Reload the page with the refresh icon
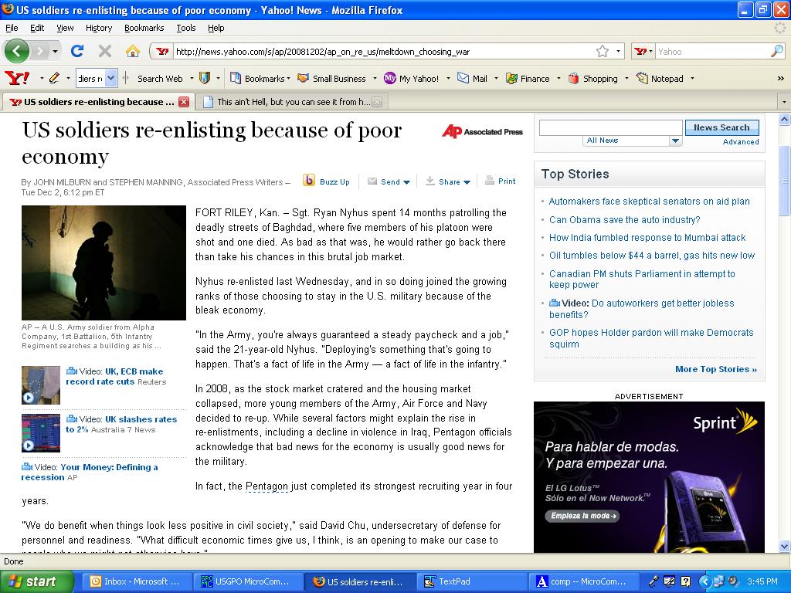Viewport: 791px width, 593px height. pyautogui.click(x=76, y=51)
